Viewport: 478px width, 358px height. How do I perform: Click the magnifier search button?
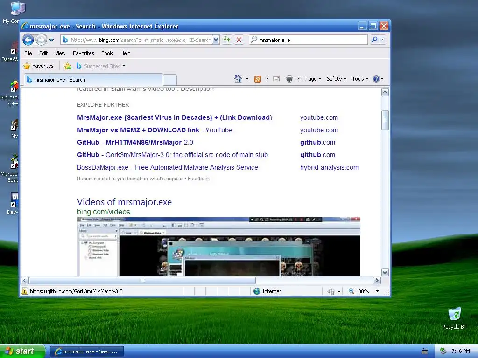click(x=374, y=40)
